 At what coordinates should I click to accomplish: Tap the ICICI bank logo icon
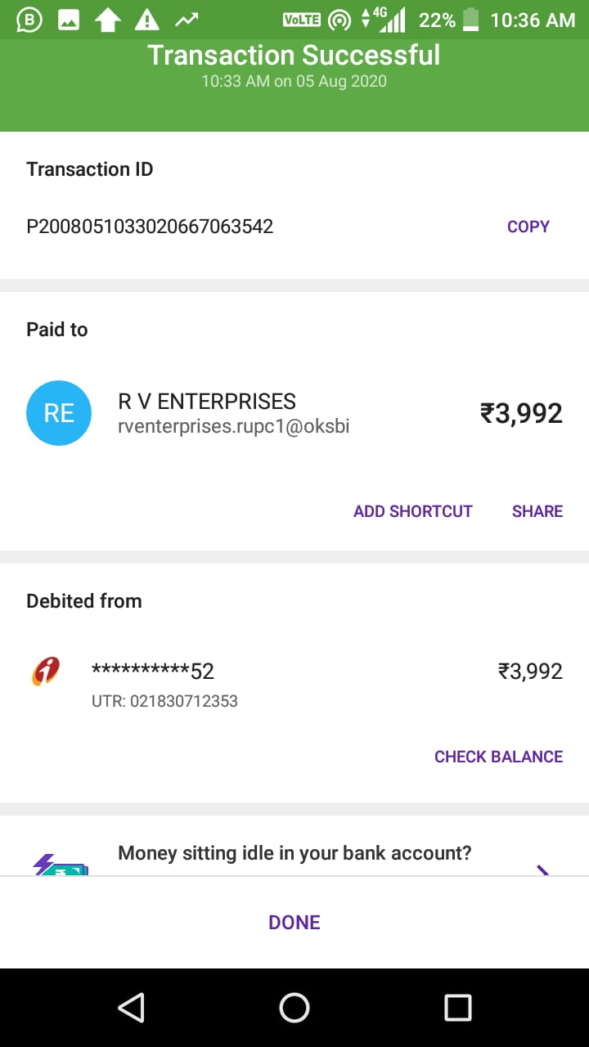pos(46,672)
